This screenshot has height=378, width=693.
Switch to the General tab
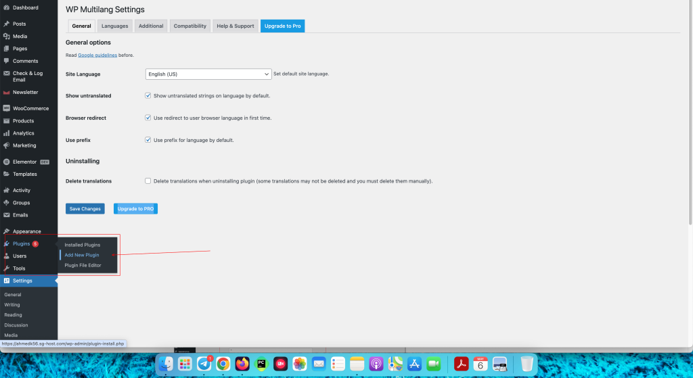tap(81, 26)
